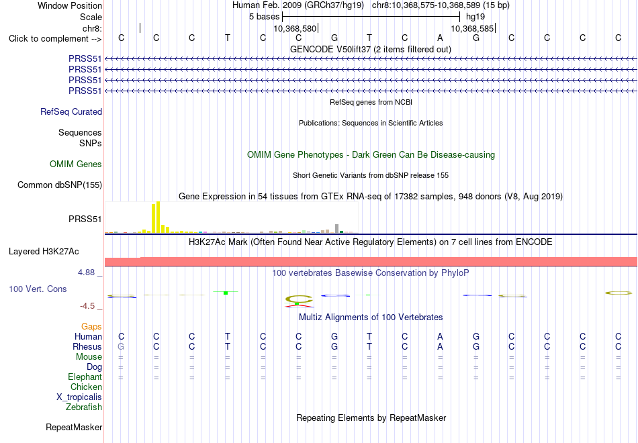Click the tallest yellow GTEx expression bar
The height and width of the screenshot is (443, 638).
tap(158, 217)
